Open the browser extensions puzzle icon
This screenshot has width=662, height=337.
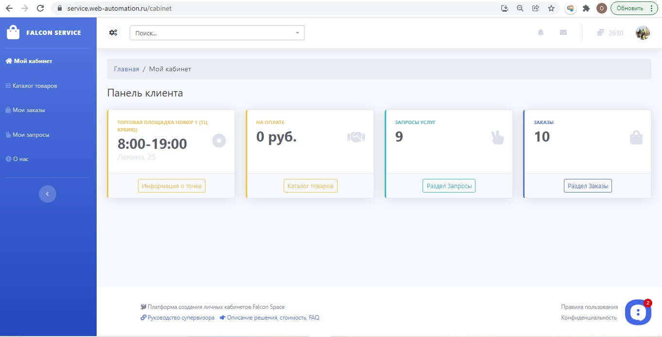click(586, 8)
